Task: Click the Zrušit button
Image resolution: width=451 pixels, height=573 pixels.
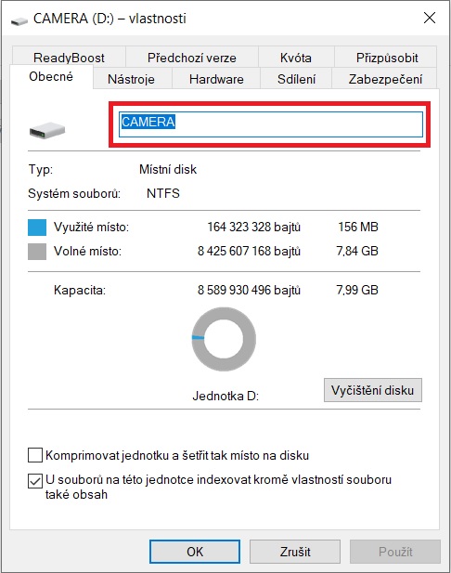Action: click(295, 552)
